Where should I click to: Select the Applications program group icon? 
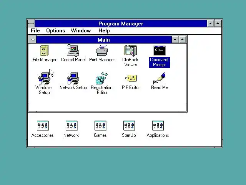coord(158,126)
